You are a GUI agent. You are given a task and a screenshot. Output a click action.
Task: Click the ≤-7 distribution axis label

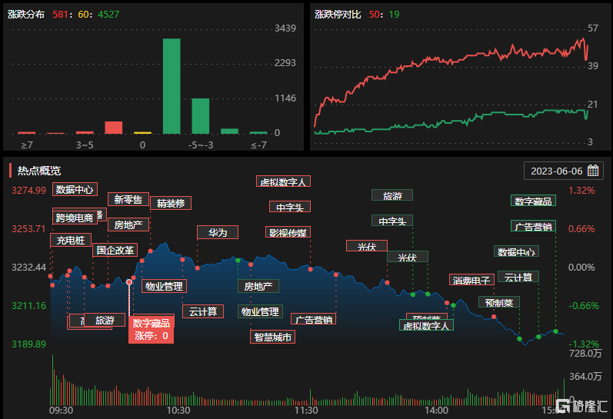[x=258, y=145]
